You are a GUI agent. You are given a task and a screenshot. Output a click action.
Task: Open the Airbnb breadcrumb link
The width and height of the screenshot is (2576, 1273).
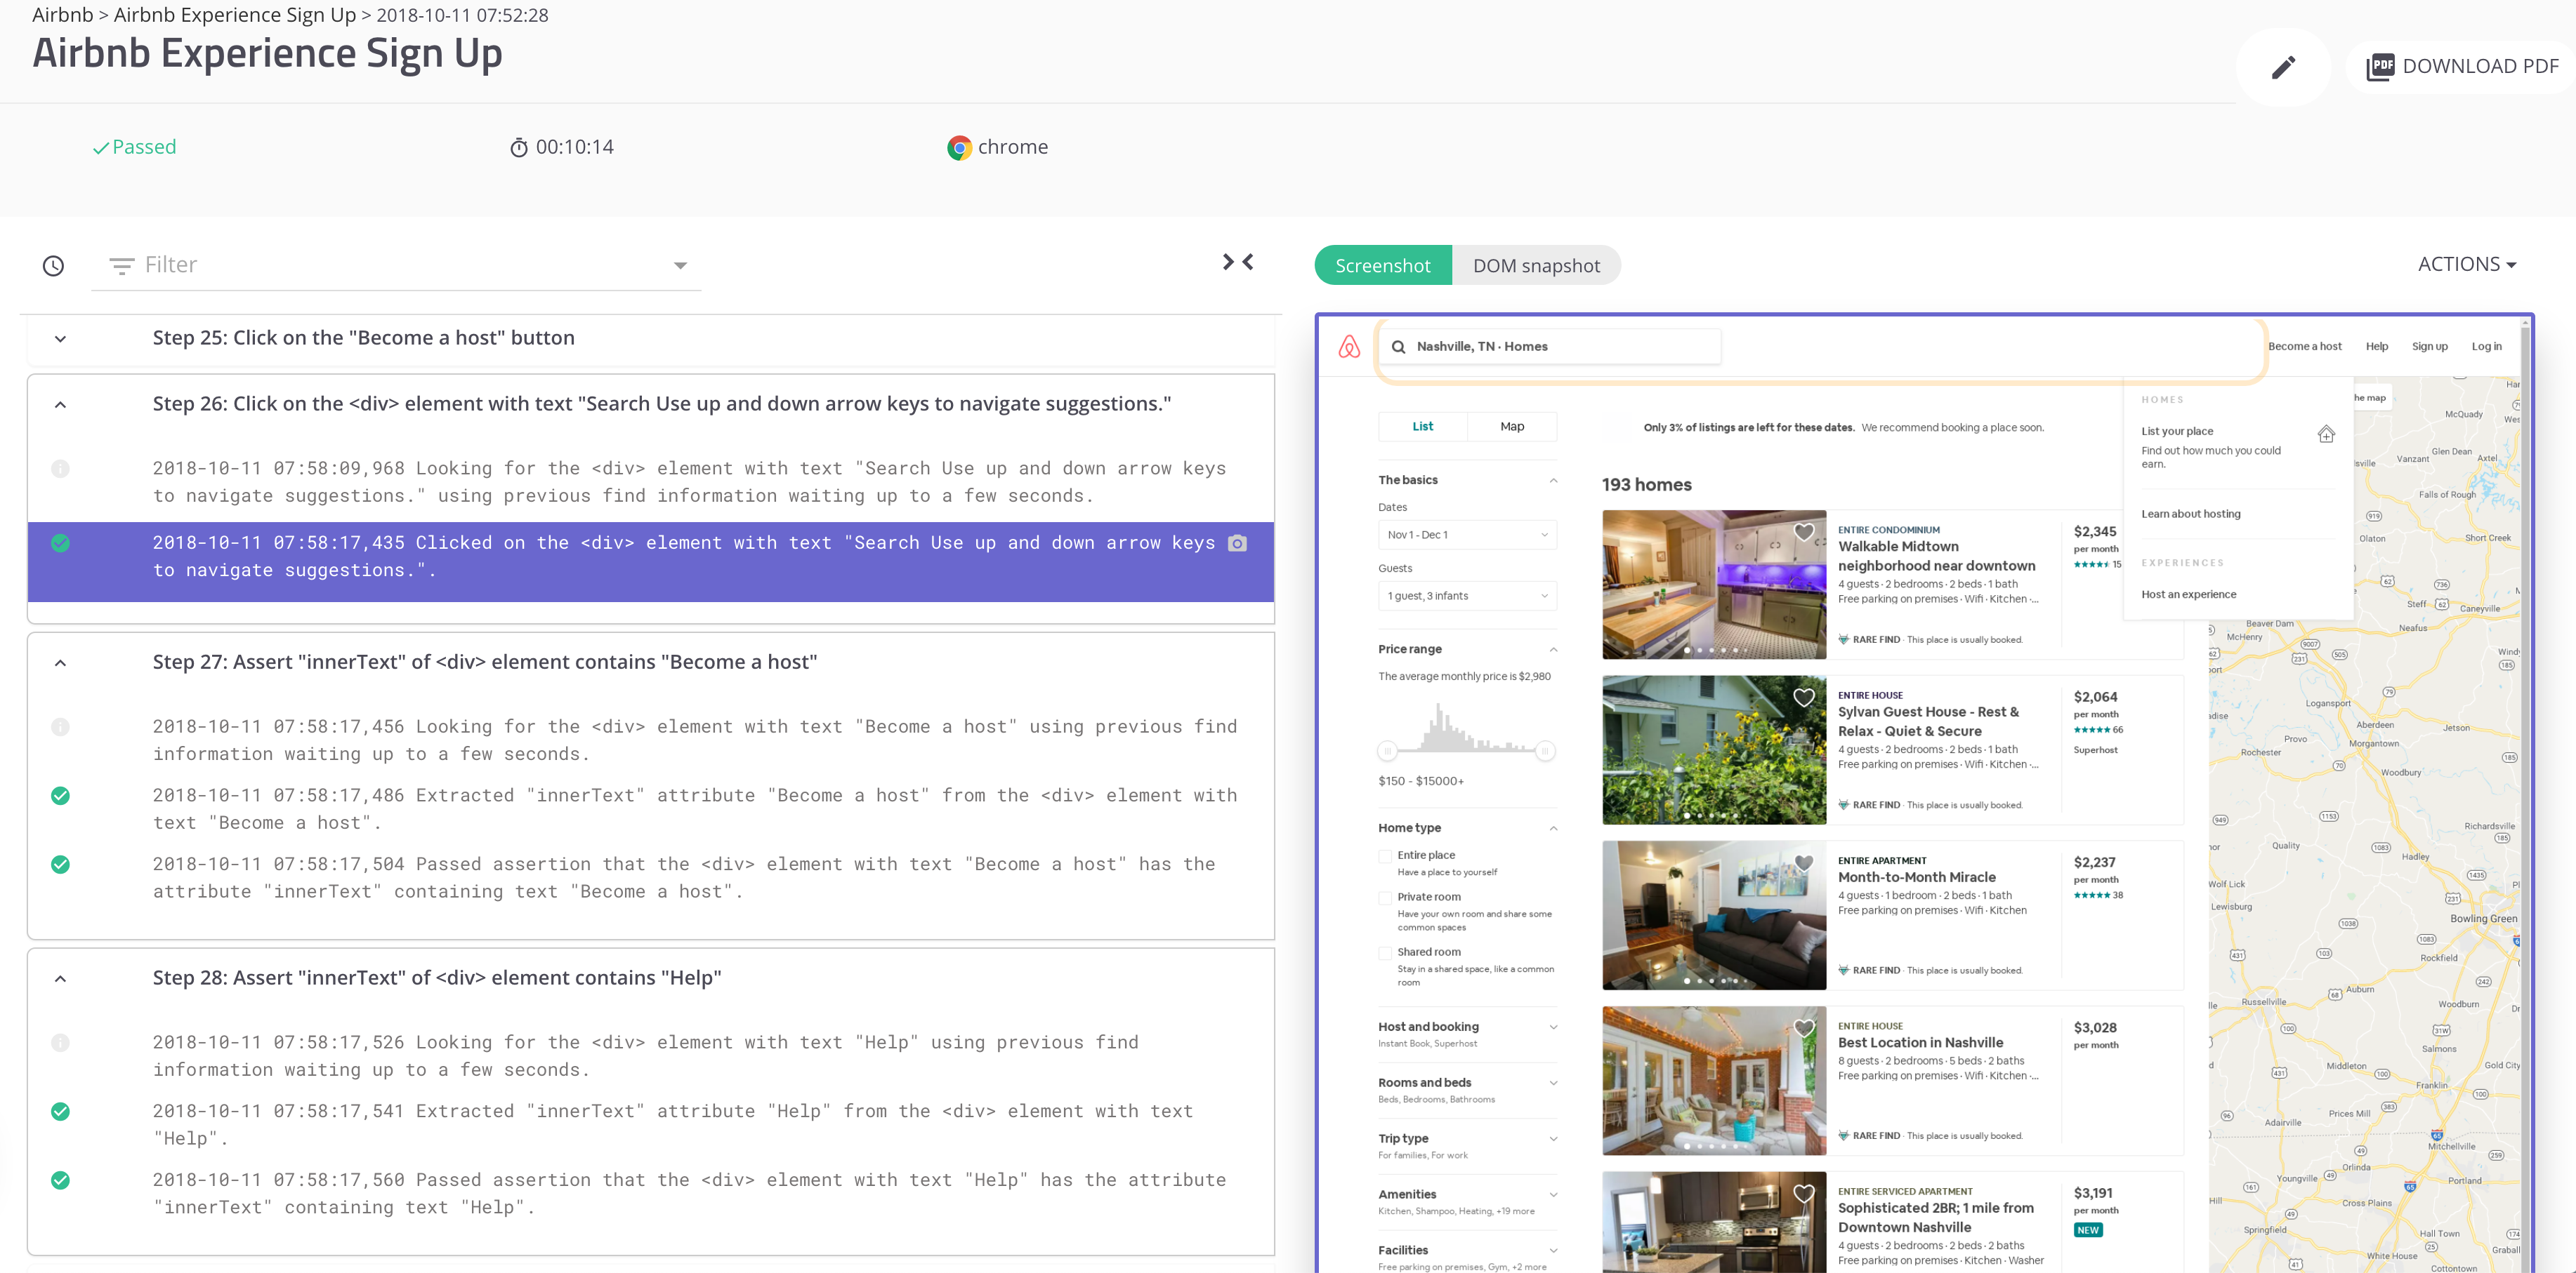[62, 15]
